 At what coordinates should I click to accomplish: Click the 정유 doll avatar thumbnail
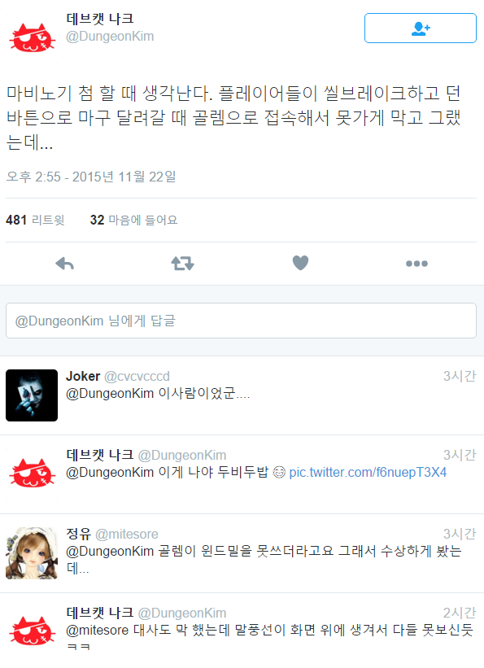coord(32,553)
